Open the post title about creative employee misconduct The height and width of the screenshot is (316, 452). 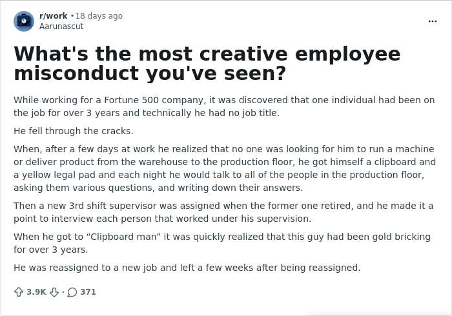click(207, 63)
